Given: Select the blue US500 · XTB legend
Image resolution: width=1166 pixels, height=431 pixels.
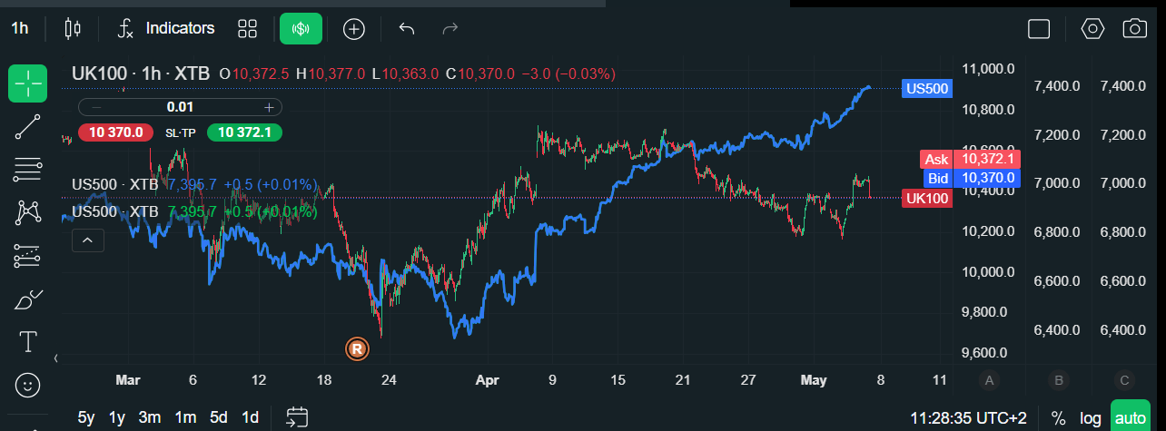Looking at the screenshot, I should tap(114, 184).
